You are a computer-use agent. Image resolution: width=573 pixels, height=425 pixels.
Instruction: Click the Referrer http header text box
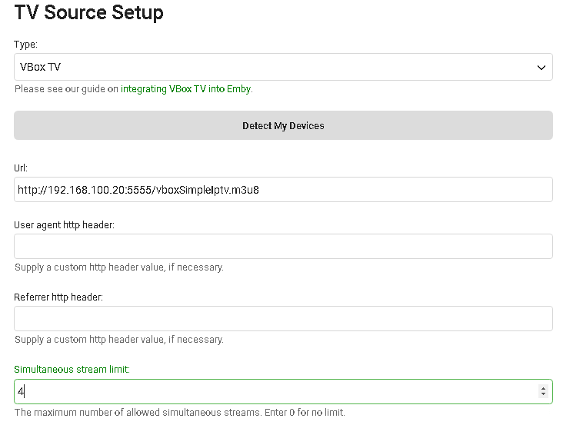283,319
